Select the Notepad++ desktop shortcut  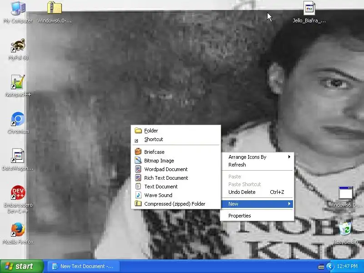(18, 86)
